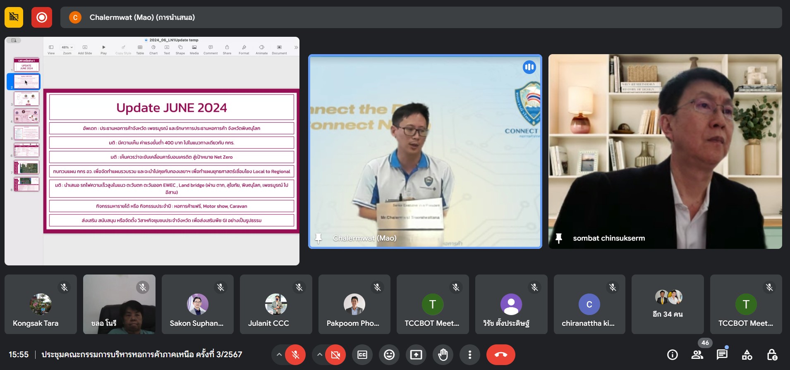Open the people list icon
Image resolution: width=790 pixels, height=370 pixels.
(697, 355)
